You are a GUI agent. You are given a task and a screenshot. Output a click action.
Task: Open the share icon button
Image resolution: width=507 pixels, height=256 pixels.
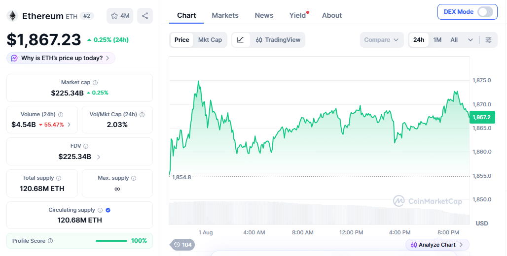tap(145, 16)
